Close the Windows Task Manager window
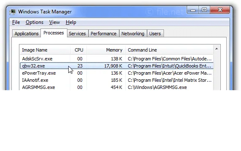241x151 pixels. pyautogui.click(x=220, y=10)
